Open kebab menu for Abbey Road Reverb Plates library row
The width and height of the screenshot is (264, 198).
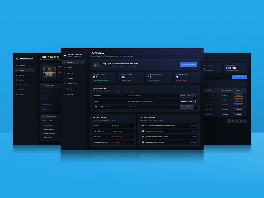[132, 142]
